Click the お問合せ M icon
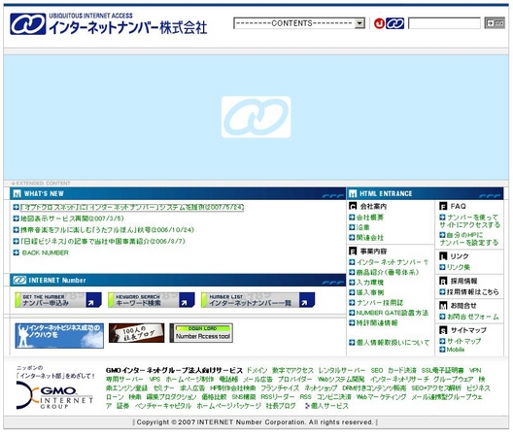 pyautogui.click(x=443, y=306)
